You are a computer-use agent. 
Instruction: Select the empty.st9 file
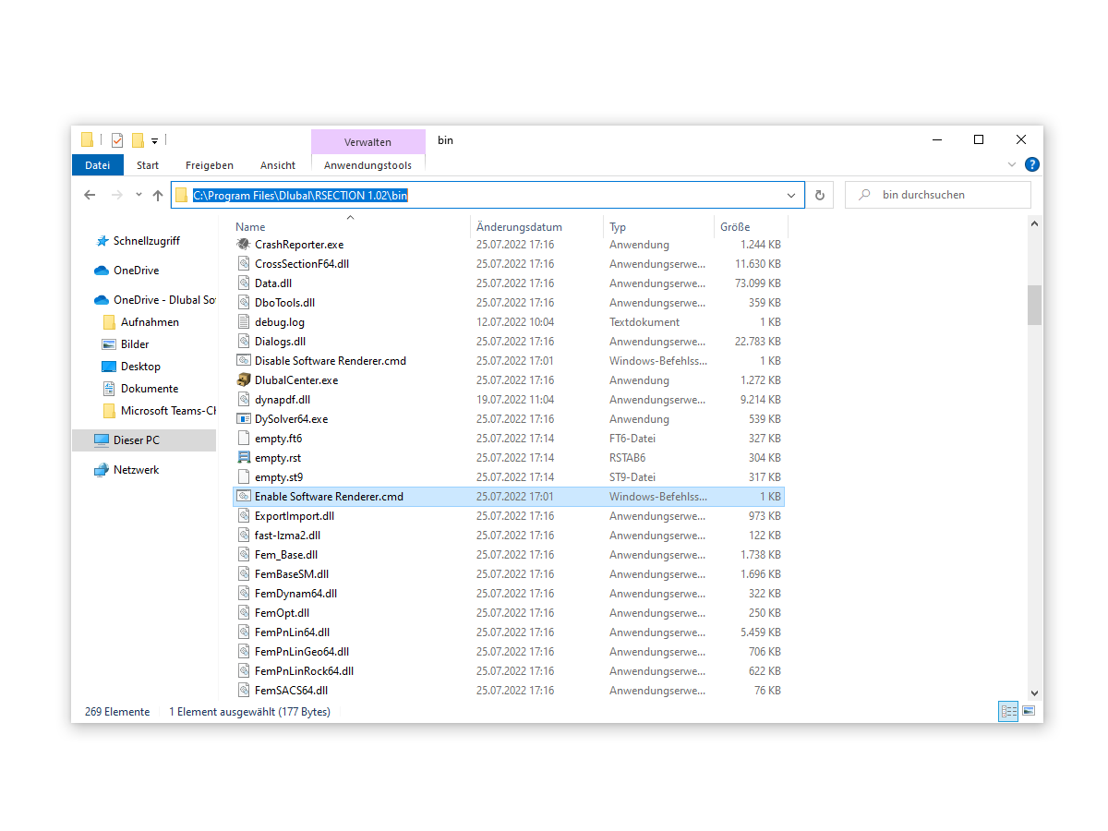(508, 477)
